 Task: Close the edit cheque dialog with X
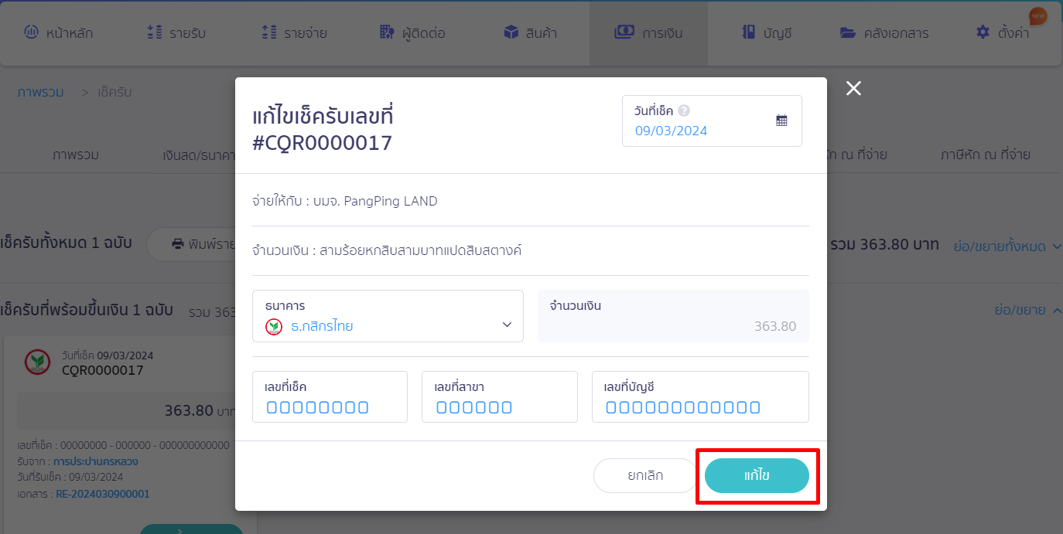[x=853, y=89]
